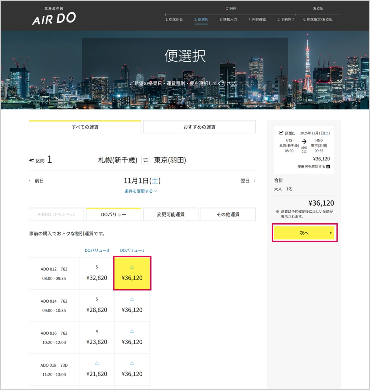Click step 1. 空席照会 in progress bar
Image resolution: width=370 pixels, height=390 pixels.
(174, 19)
